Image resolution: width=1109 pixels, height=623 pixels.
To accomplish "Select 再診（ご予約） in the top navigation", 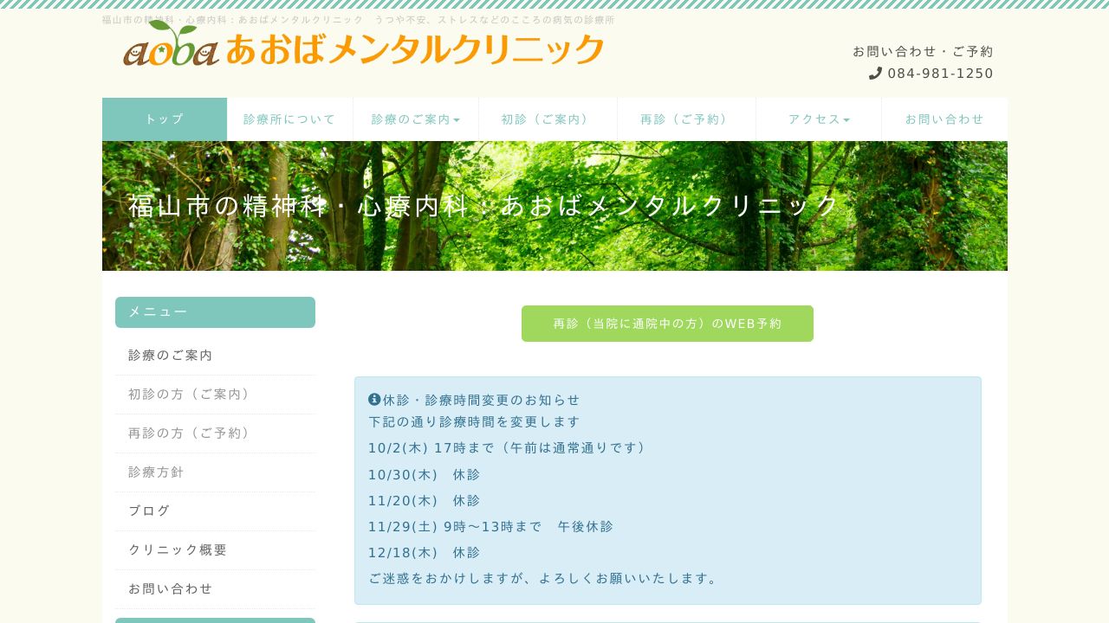I will point(686,119).
